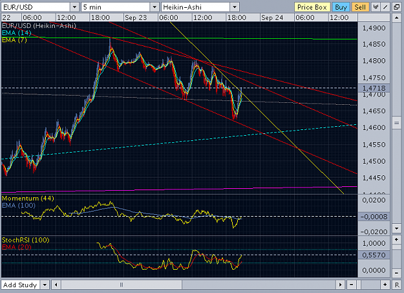Viewport: 404px width, 293px height.
Task: Click the EMA (7) legend label
Action: tap(14, 40)
